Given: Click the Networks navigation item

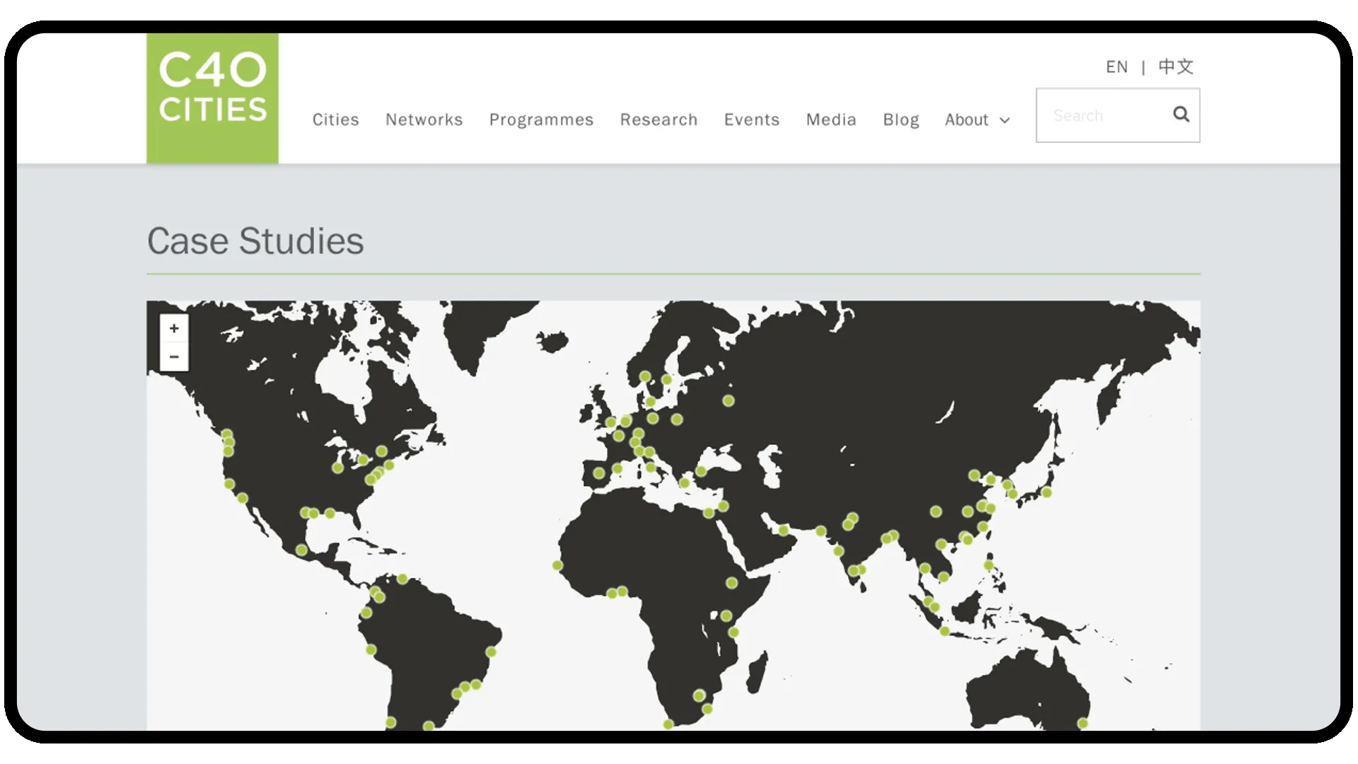Looking at the screenshot, I should (424, 120).
